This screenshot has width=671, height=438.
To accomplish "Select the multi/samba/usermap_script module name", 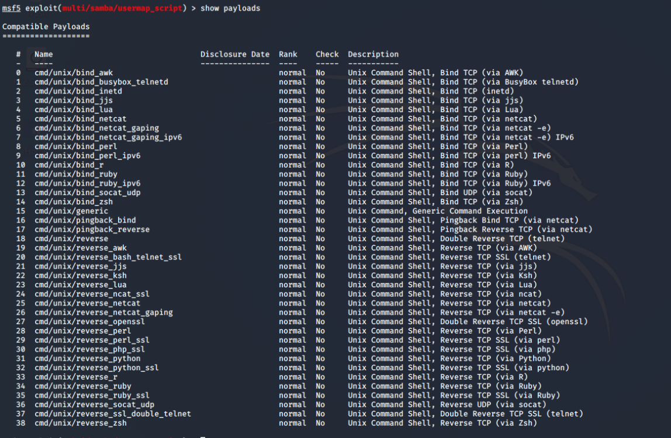I will (x=122, y=8).
